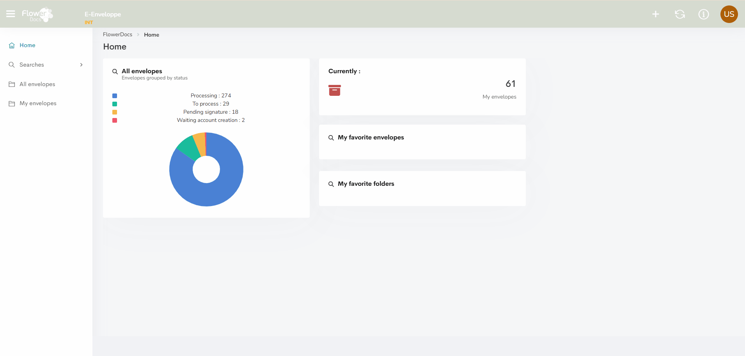
Task: Click the magnifier beside My favorite folders
Action: (331, 184)
